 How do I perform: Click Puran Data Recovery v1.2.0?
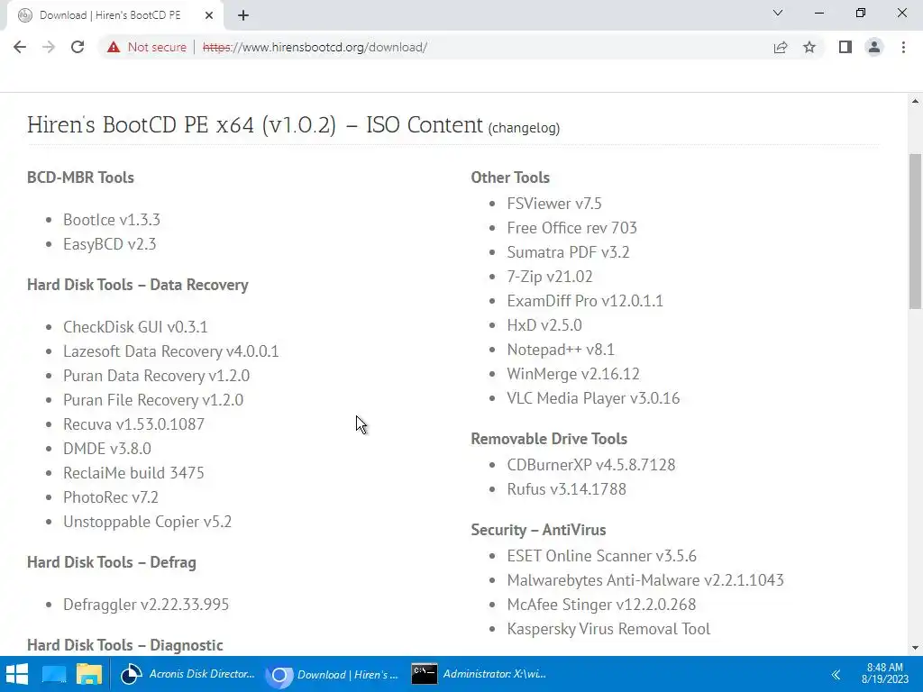click(x=156, y=376)
